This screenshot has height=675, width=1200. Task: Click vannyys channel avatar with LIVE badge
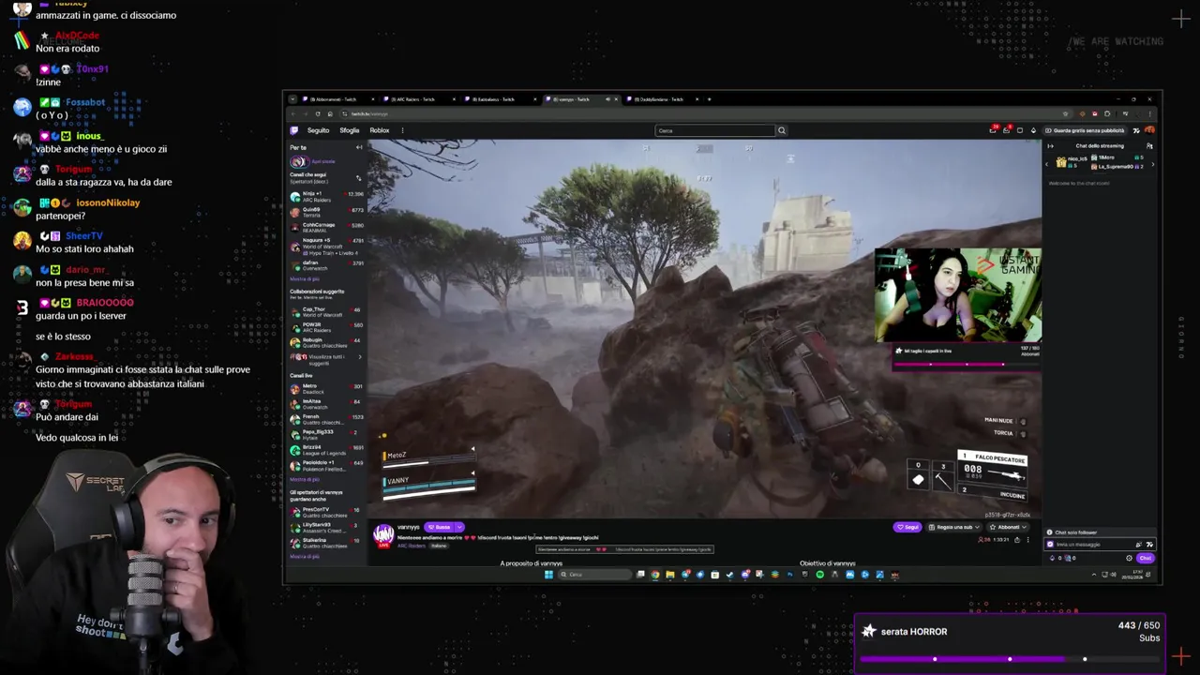(x=383, y=536)
